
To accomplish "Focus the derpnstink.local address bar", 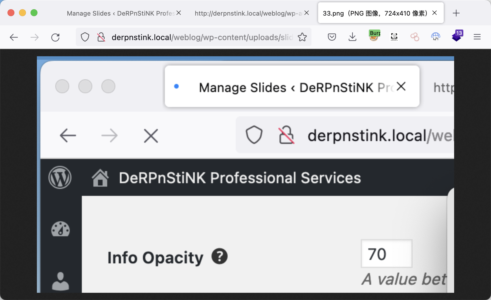I will coord(202,37).
